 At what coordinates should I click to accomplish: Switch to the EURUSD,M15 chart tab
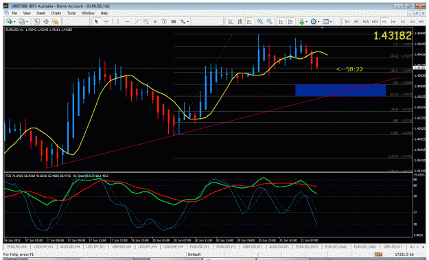click(x=307, y=247)
